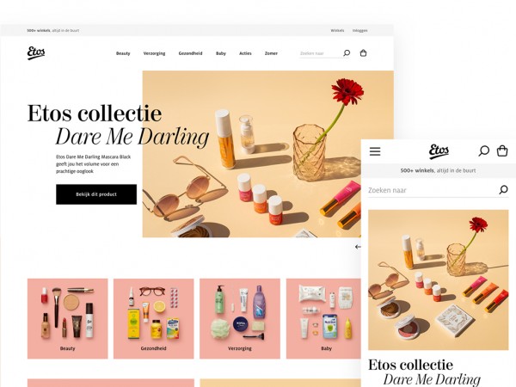Select the Gezondheid navigation item
The height and width of the screenshot is (387, 516).
191,53
